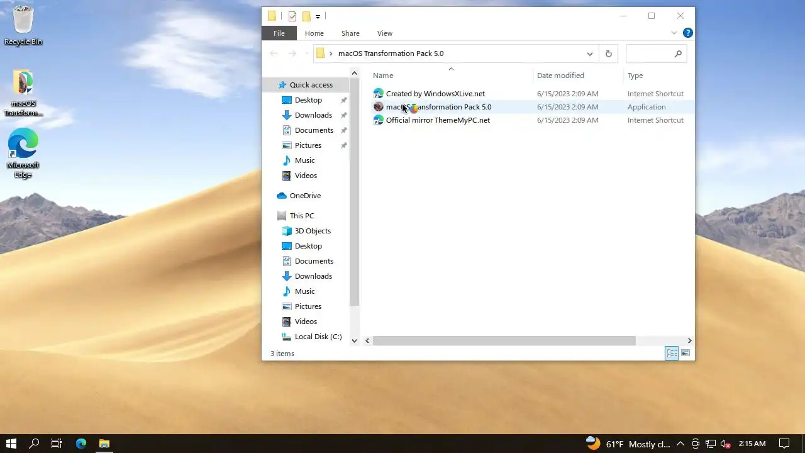Screen dimensions: 805x453
Task: Open taskbar Search magnifier
Action: click(34, 444)
